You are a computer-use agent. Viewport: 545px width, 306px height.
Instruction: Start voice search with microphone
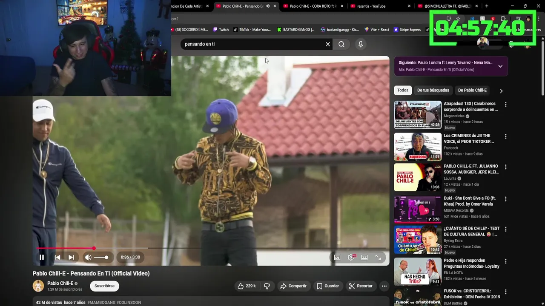(x=361, y=44)
